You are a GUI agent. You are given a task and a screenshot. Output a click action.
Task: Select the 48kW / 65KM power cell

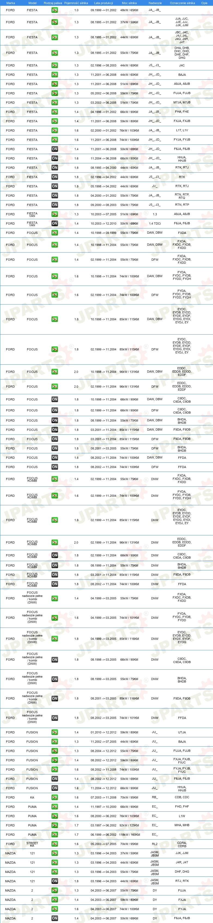pyautogui.click(x=129, y=10)
